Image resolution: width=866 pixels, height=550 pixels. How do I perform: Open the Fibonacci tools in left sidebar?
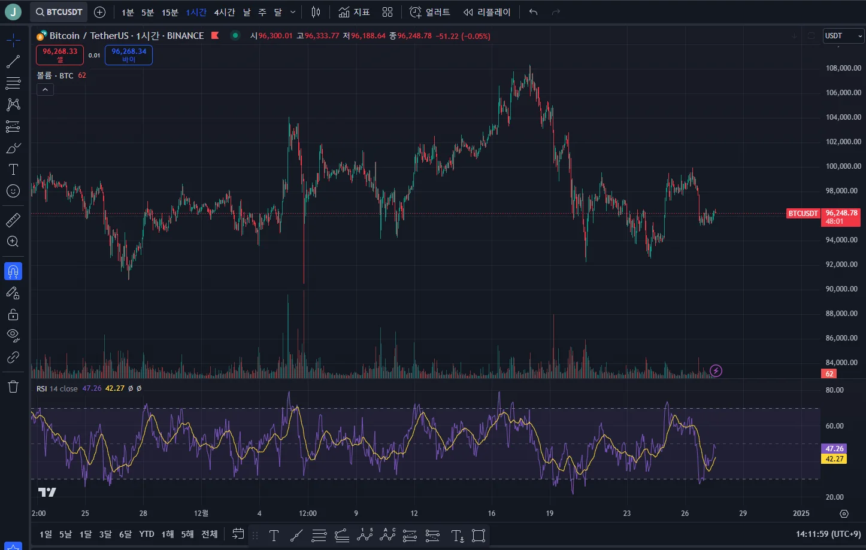13,83
